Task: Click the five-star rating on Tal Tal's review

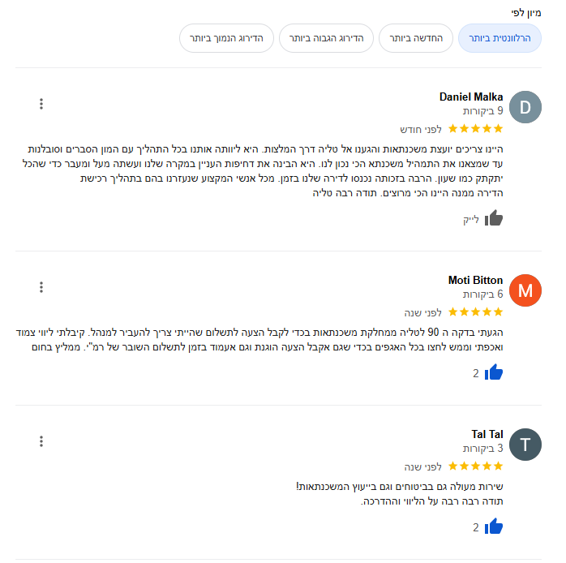Action: pyautogui.click(x=476, y=466)
